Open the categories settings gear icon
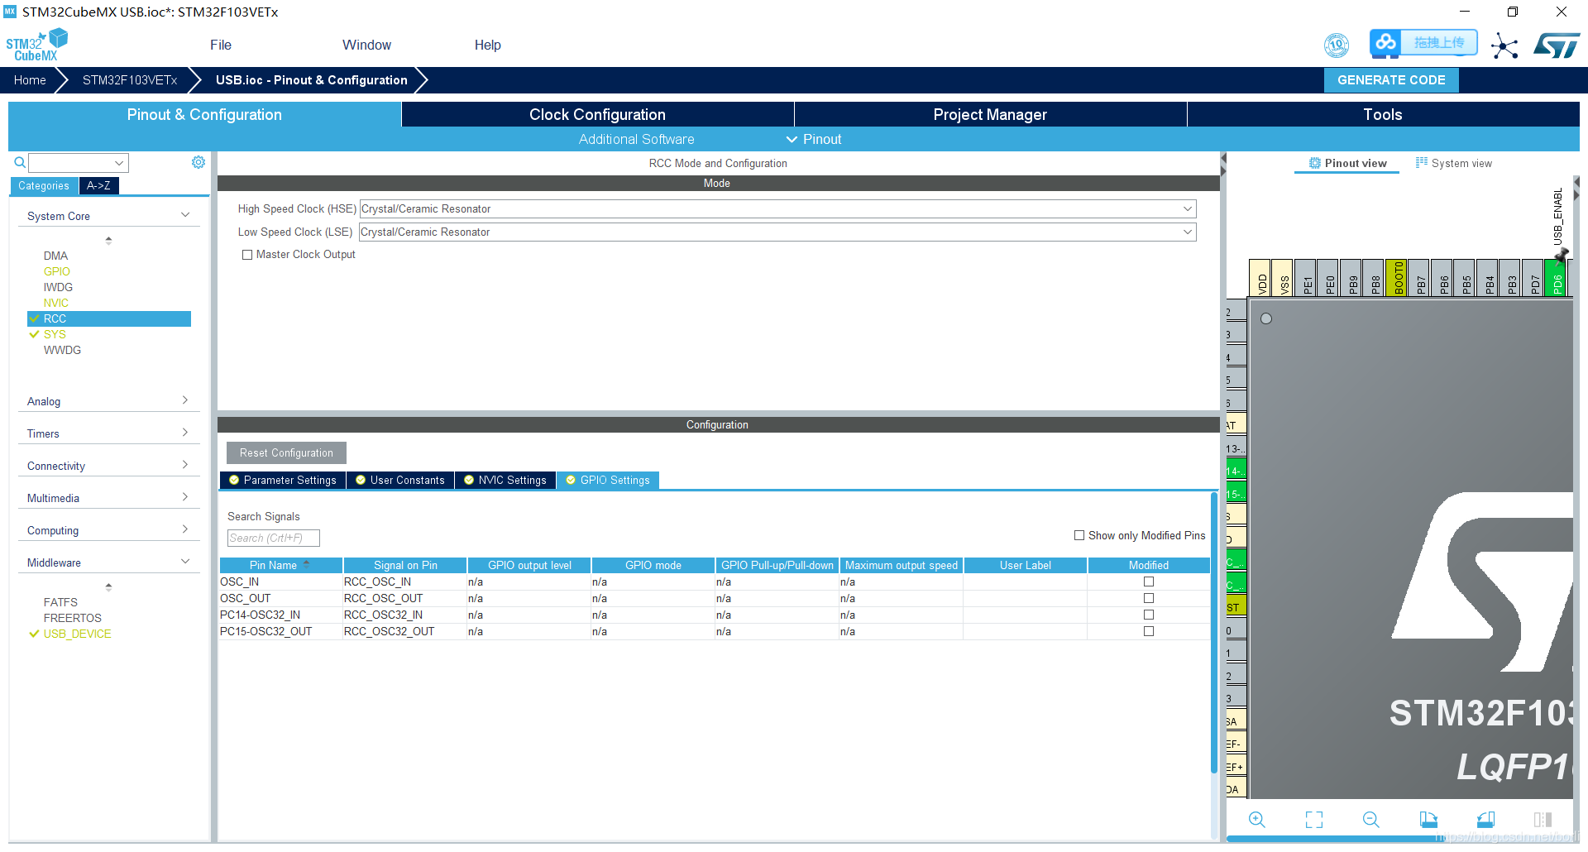The image size is (1588, 852). [x=198, y=162]
